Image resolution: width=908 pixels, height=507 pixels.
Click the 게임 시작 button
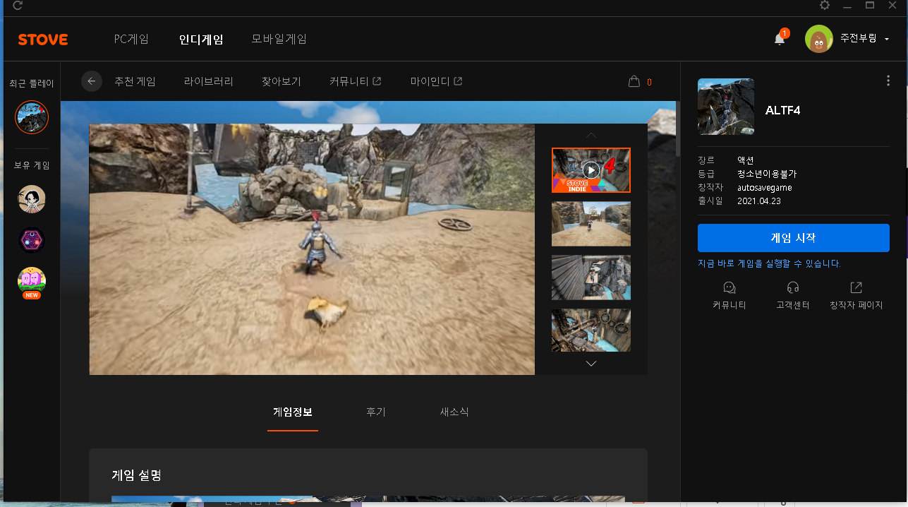point(793,238)
